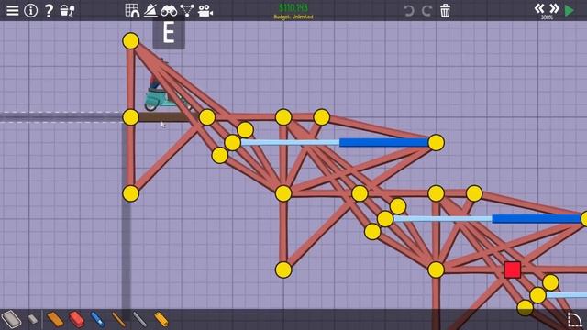
Task: Select the joint at right end of upper hydraulic
Action: (x=437, y=143)
